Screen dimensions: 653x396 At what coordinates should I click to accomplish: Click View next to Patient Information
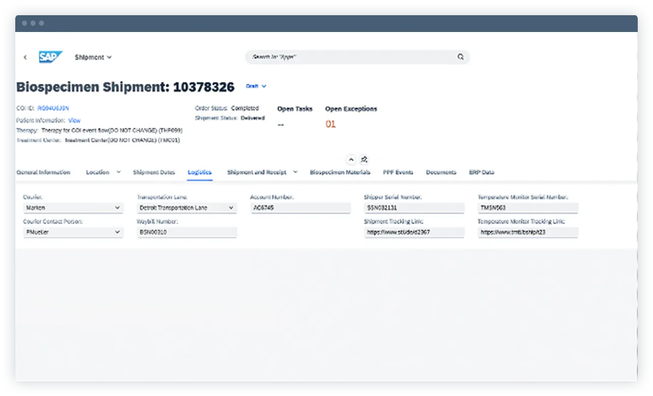tap(74, 120)
